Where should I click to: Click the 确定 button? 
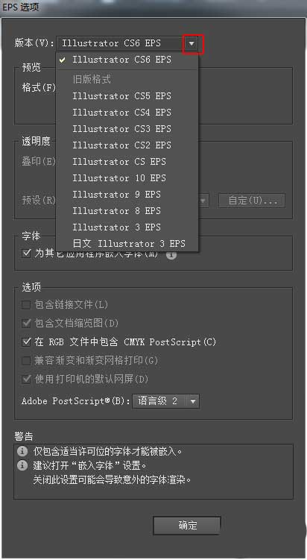coord(187,526)
